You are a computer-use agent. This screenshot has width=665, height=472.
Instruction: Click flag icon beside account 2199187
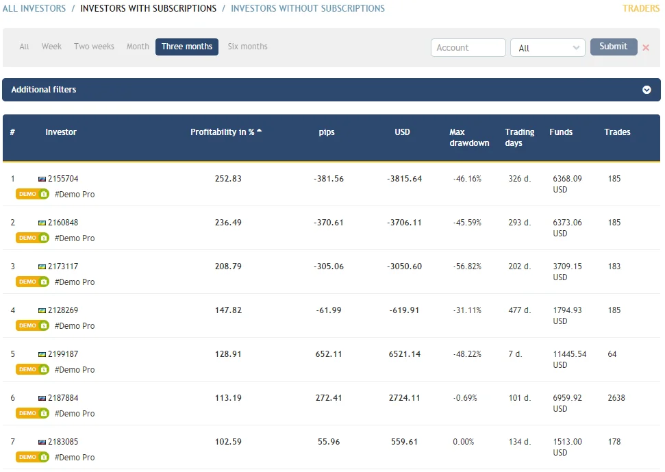pyautogui.click(x=42, y=354)
